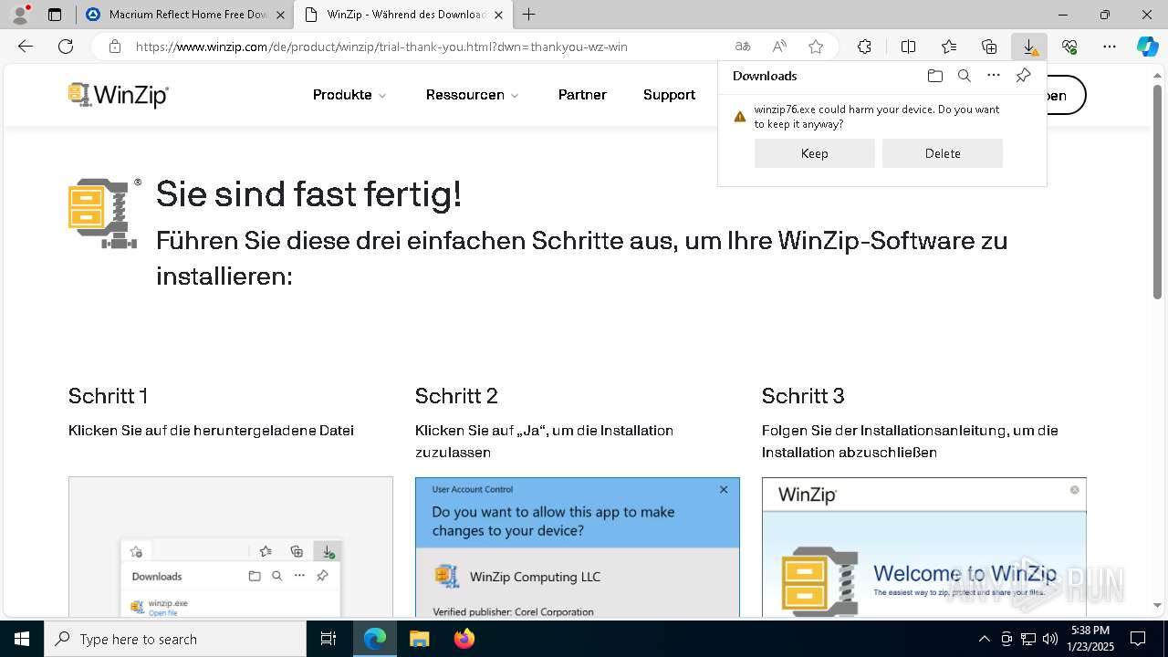This screenshot has width=1168, height=657.
Task: Search downloads magnifier icon
Action: [964, 76]
